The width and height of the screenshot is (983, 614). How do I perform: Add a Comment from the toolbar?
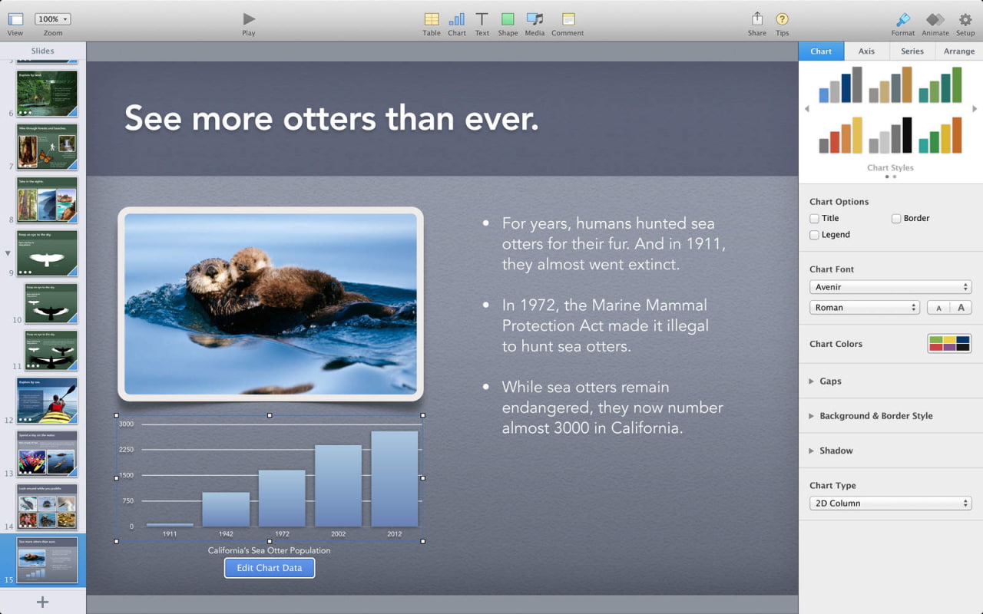coord(568,19)
